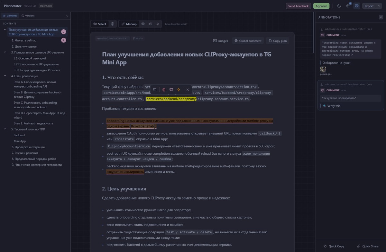Viewport: 386px width, 252px height.
Task: Jump to 'Этап D. Пересобрать Mini App UX' entry
Action: pos(39,115)
